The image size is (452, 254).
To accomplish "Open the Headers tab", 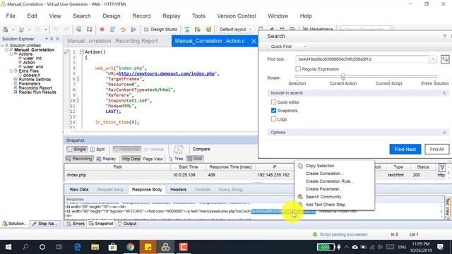I will coord(178,190).
